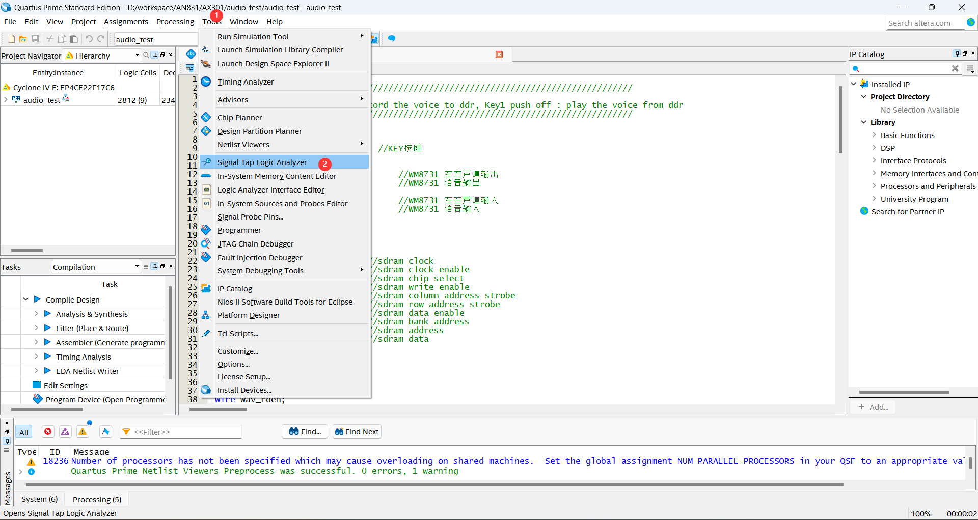Switch to the Processing (5) messages tab
This screenshot has height=520, width=978.
coord(97,499)
